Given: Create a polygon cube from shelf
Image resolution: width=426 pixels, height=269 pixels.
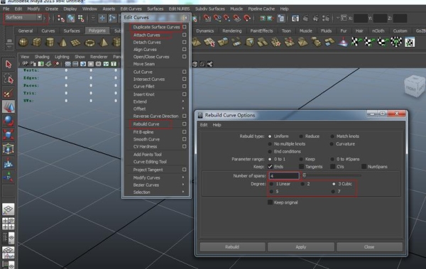Looking at the screenshot, I should pos(37,43).
